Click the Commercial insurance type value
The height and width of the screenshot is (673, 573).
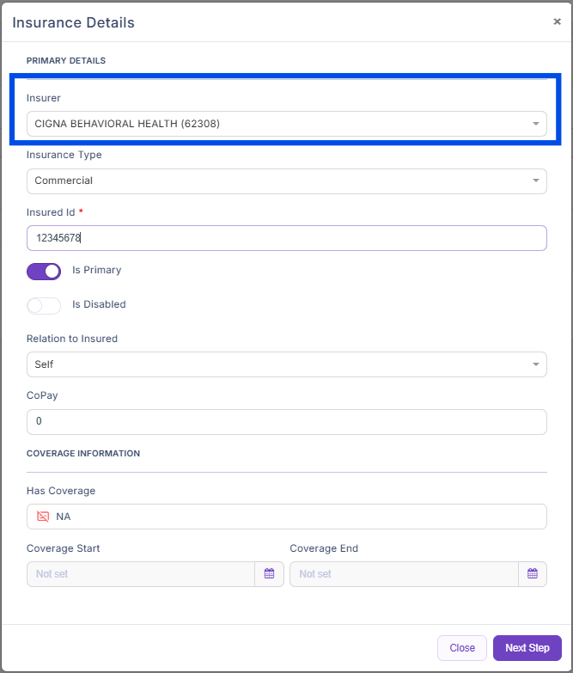point(64,181)
